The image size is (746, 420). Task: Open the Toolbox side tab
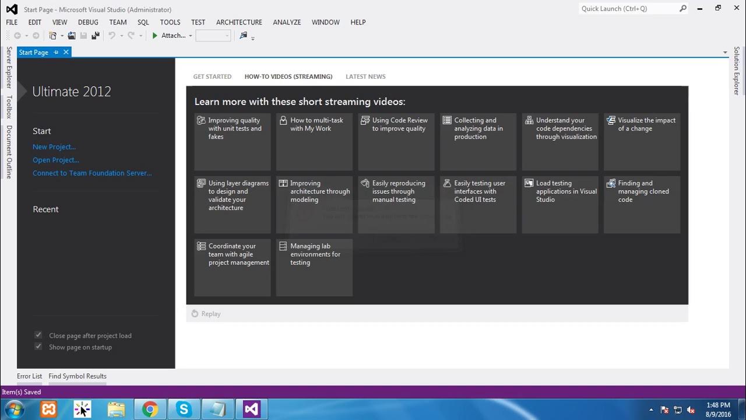click(x=9, y=107)
